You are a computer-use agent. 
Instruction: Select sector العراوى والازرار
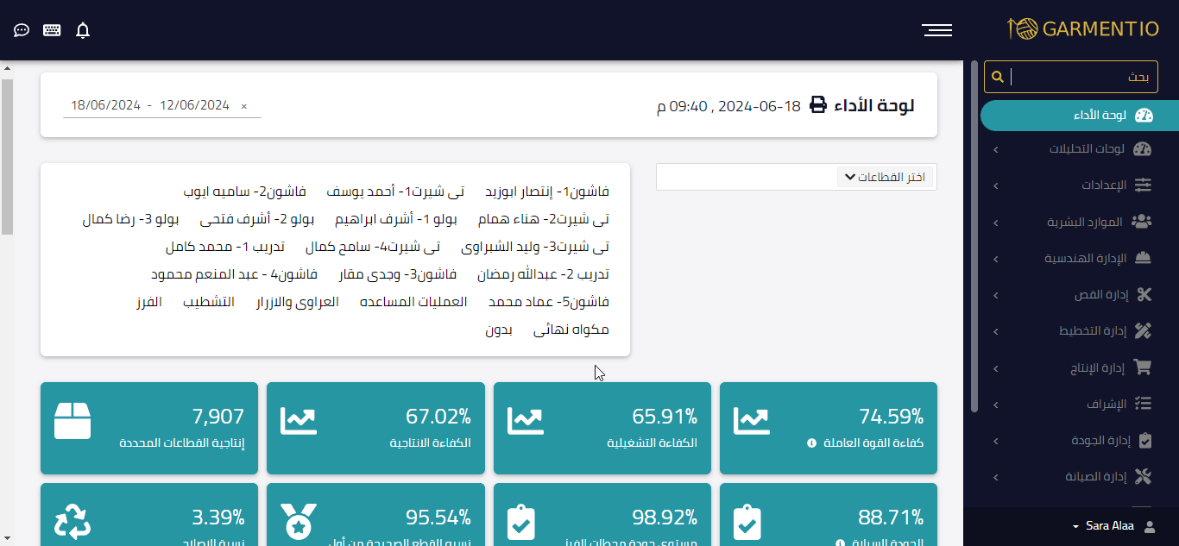point(297,302)
